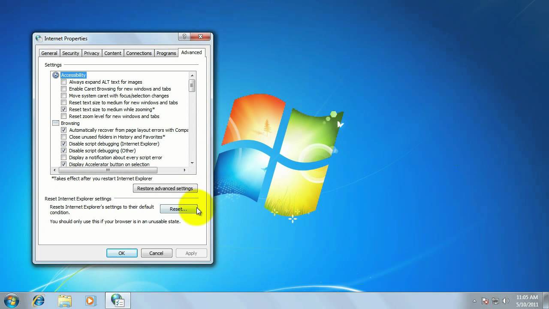This screenshot has height=309, width=549.
Task: Uncheck Reset text size to medium while zooming
Action: 64,109
